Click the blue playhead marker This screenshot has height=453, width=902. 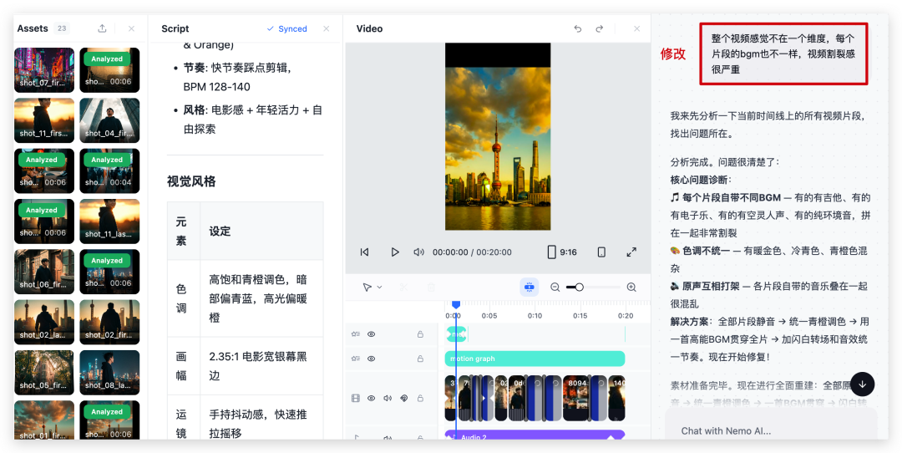pos(456,304)
